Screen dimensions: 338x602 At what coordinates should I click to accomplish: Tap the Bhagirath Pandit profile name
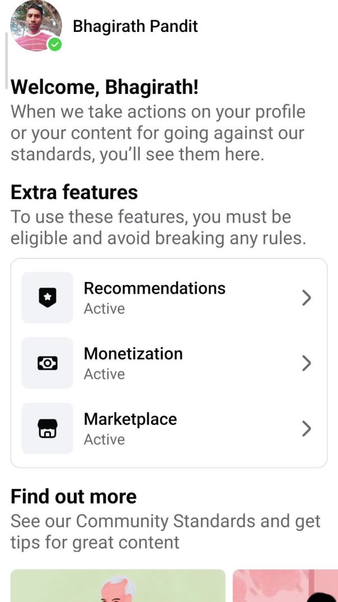coord(135,26)
